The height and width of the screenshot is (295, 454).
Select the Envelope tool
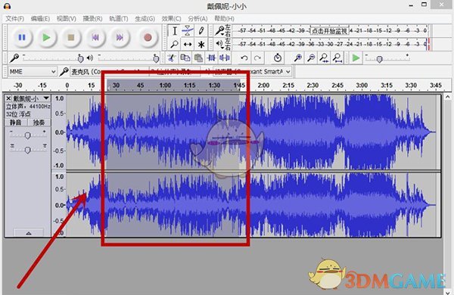[188, 31]
